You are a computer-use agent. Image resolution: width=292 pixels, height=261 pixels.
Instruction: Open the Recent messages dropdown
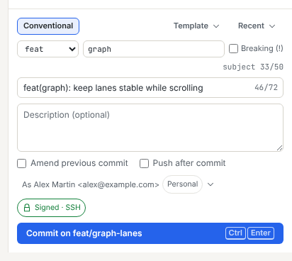pos(257,26)
